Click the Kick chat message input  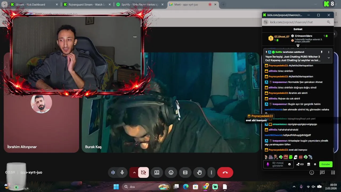point(278,164)
